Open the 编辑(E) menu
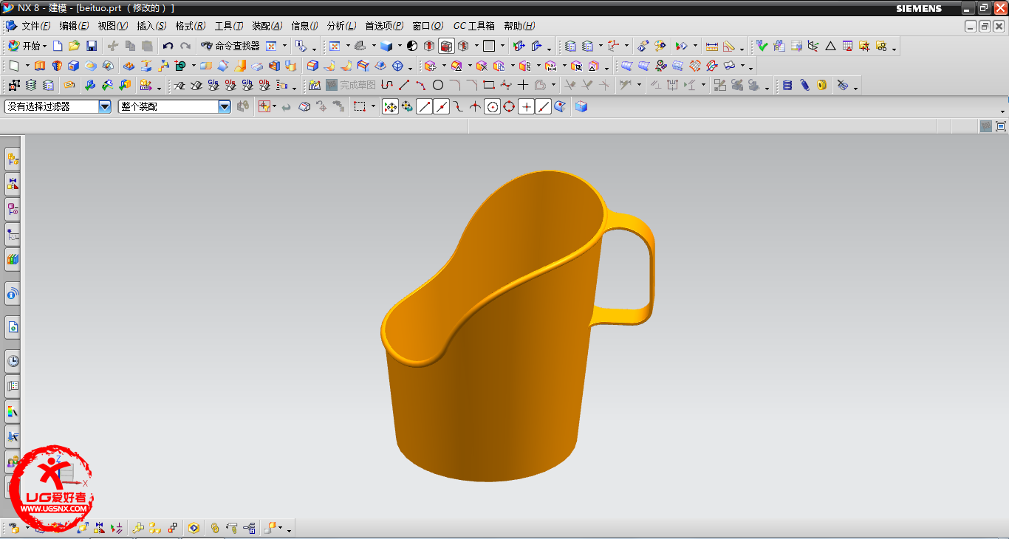1009x539 pixels. [x=74, y=26]
